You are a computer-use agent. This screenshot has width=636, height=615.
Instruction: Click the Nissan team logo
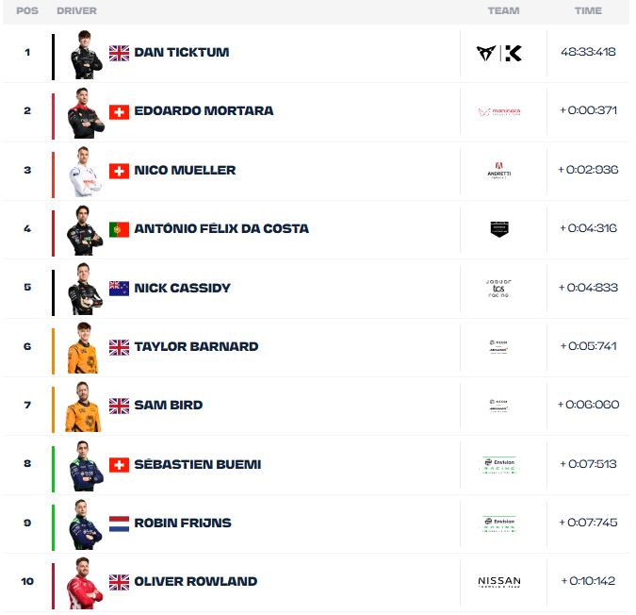[x=498, y=582]
